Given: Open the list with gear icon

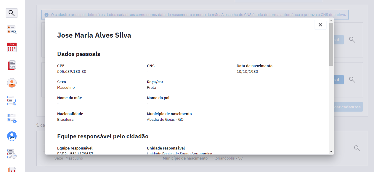Looking at the screenshot, I should click(x=12, y=118).
